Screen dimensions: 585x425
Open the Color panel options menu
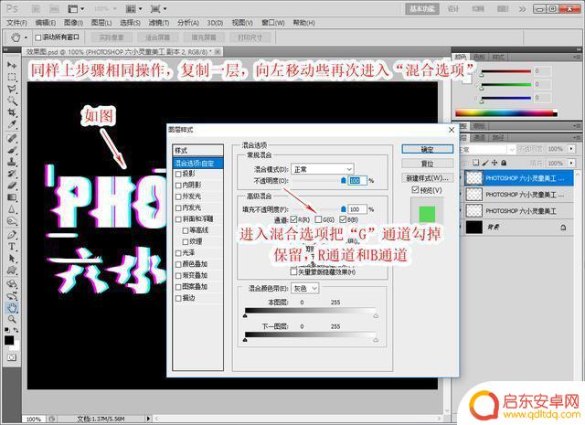[x=578, y=57]
